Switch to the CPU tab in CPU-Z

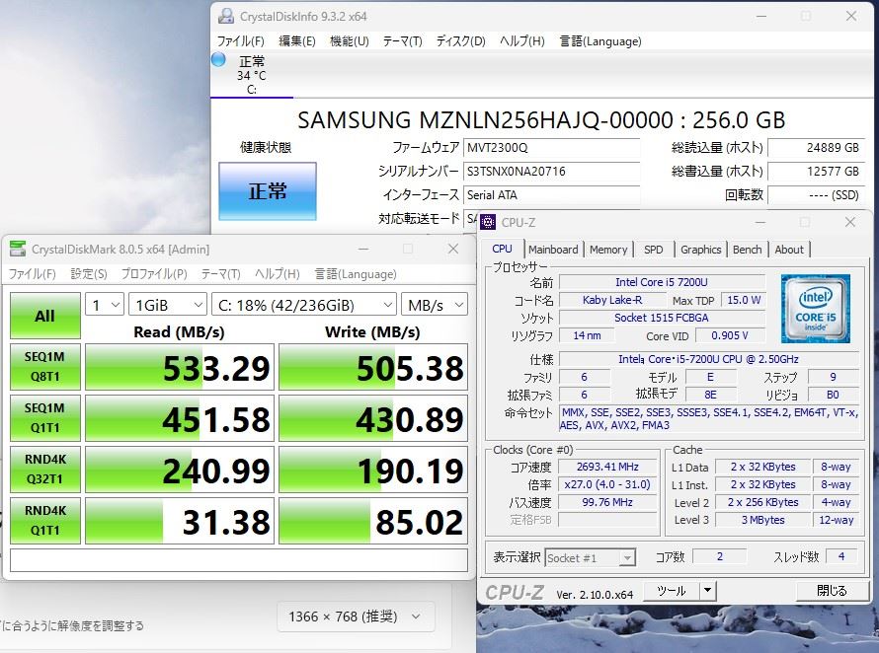pyautogui.click(x=502, y=249)
